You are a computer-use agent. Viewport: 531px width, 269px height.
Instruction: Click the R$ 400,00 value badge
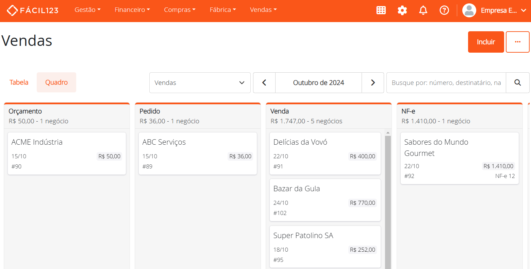[363, 156]
